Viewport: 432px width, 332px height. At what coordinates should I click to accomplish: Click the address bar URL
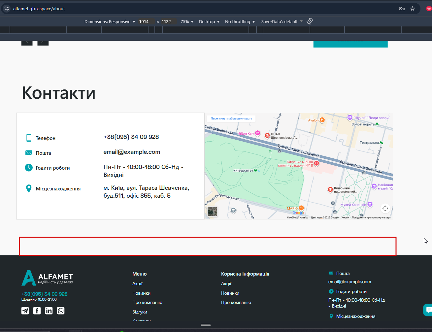pyautogui.click(x=39, y=9)
